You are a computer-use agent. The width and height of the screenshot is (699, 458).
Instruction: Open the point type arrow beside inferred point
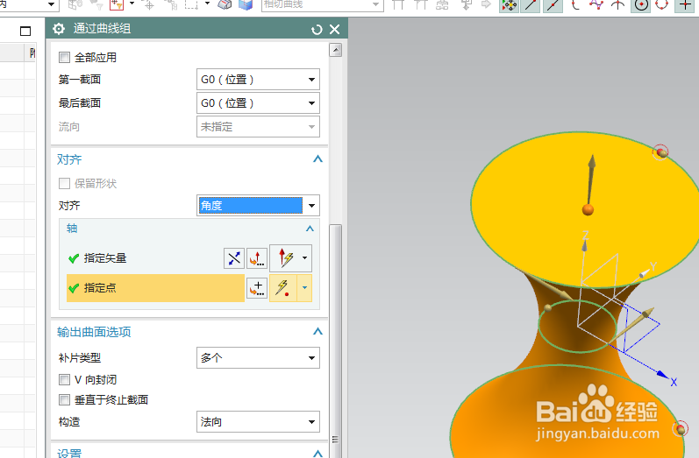(304, 288)
